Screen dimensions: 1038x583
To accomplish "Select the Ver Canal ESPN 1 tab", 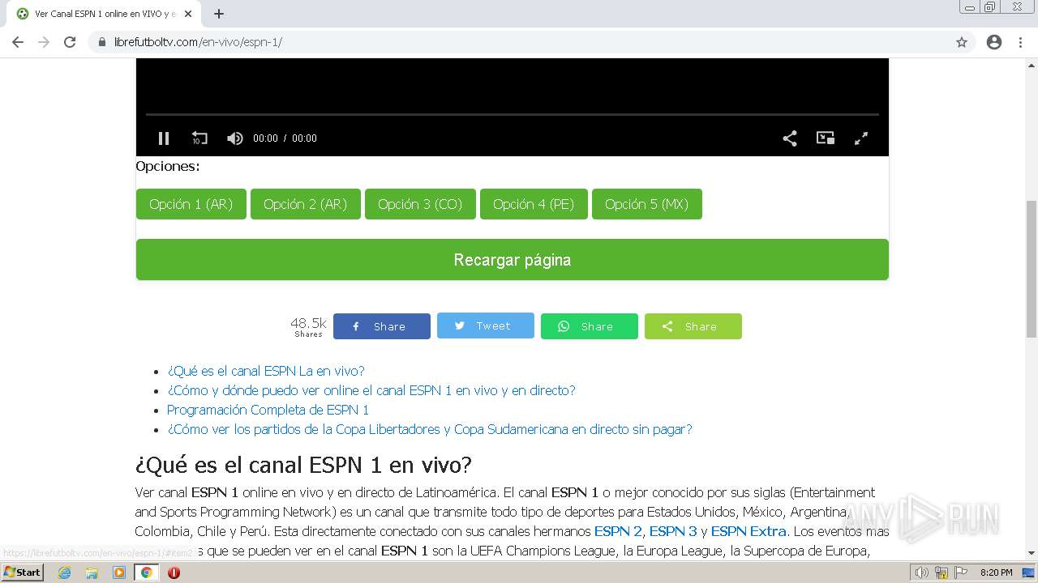I will [x=104, y=14].
